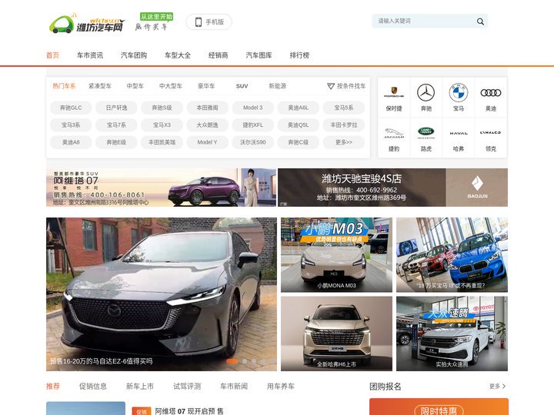The height and width of the screenshot is (415, 554).
Task: Open the 宝马 i3 showroom thumbnail
Action: [452, 255]
